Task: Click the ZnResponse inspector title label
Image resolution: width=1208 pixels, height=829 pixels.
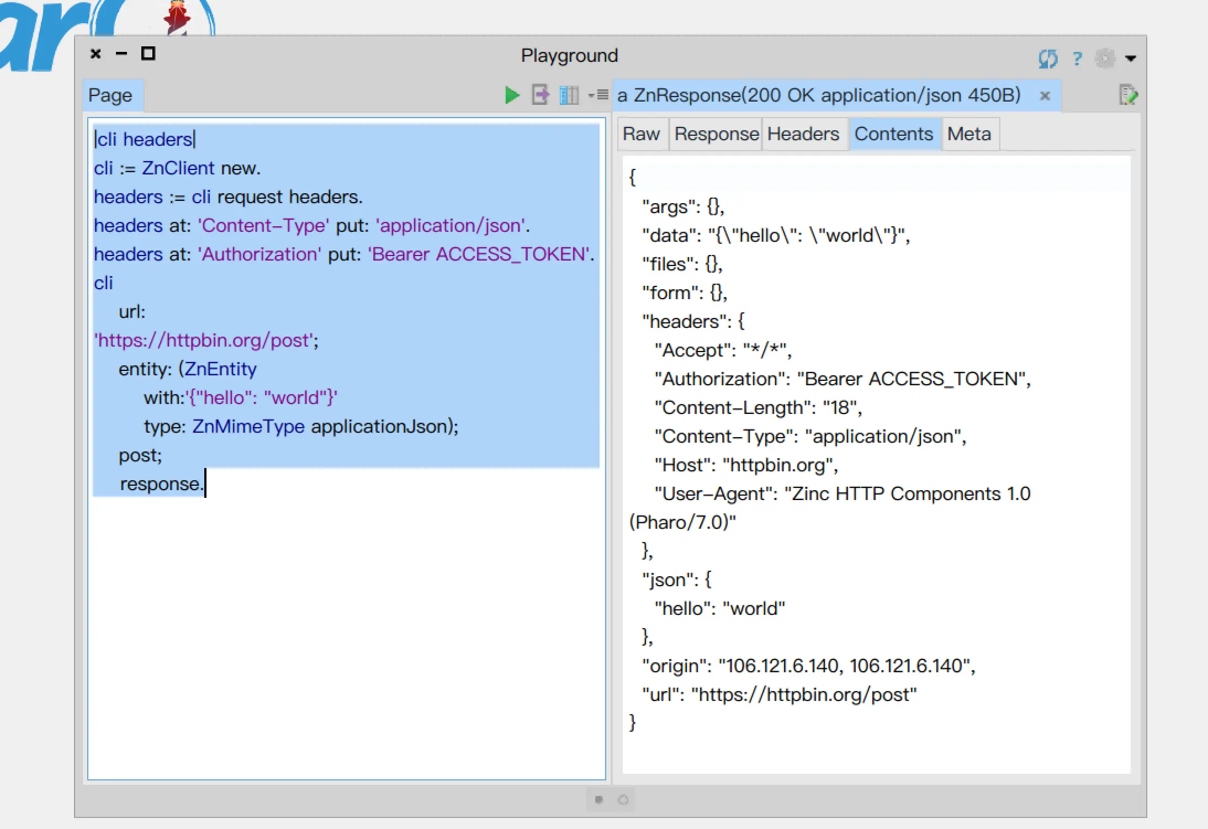Action: click(819, 95)
